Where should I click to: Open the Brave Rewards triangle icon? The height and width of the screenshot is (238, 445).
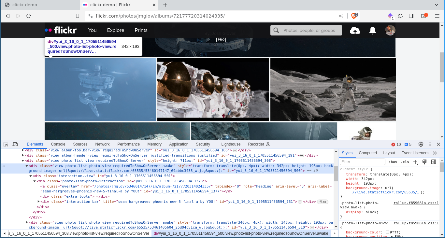tap(390, 16)
